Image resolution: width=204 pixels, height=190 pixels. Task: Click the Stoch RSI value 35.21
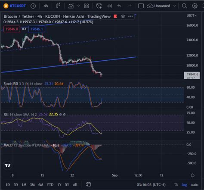(x=49, y=84)
